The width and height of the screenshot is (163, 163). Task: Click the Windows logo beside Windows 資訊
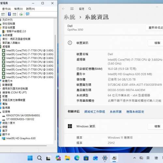click(x=70, y=126)
